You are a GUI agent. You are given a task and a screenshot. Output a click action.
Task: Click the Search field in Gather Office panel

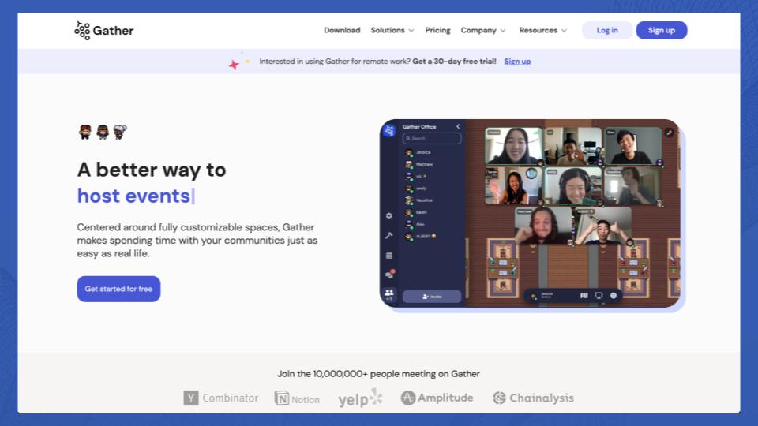coord(432,138)
